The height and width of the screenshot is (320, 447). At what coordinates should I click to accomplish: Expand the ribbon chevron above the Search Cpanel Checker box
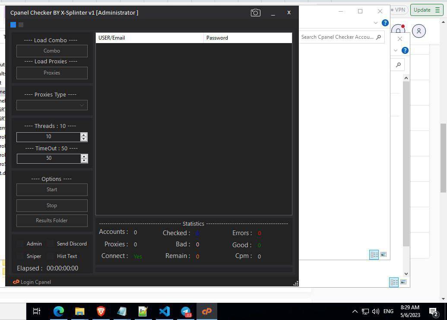375,23
